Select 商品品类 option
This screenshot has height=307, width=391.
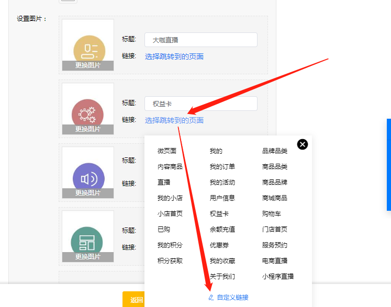275,167
